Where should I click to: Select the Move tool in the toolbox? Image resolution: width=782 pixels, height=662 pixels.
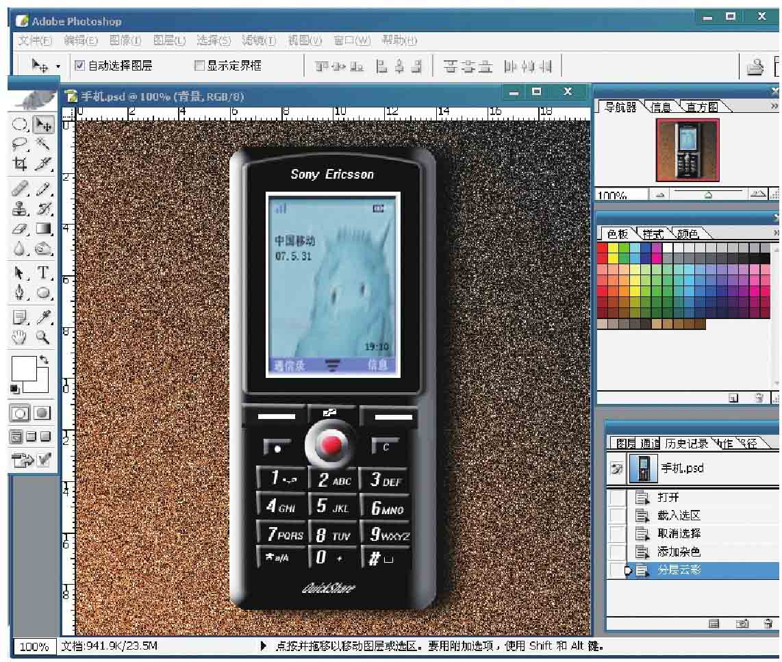[x=43, y=124]
